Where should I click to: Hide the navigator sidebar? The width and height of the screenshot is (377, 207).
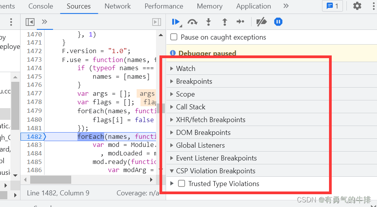(x=30, y=22)
